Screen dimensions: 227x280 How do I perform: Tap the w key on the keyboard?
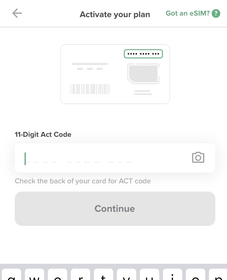pyautogui.click(x=34, y=275)
